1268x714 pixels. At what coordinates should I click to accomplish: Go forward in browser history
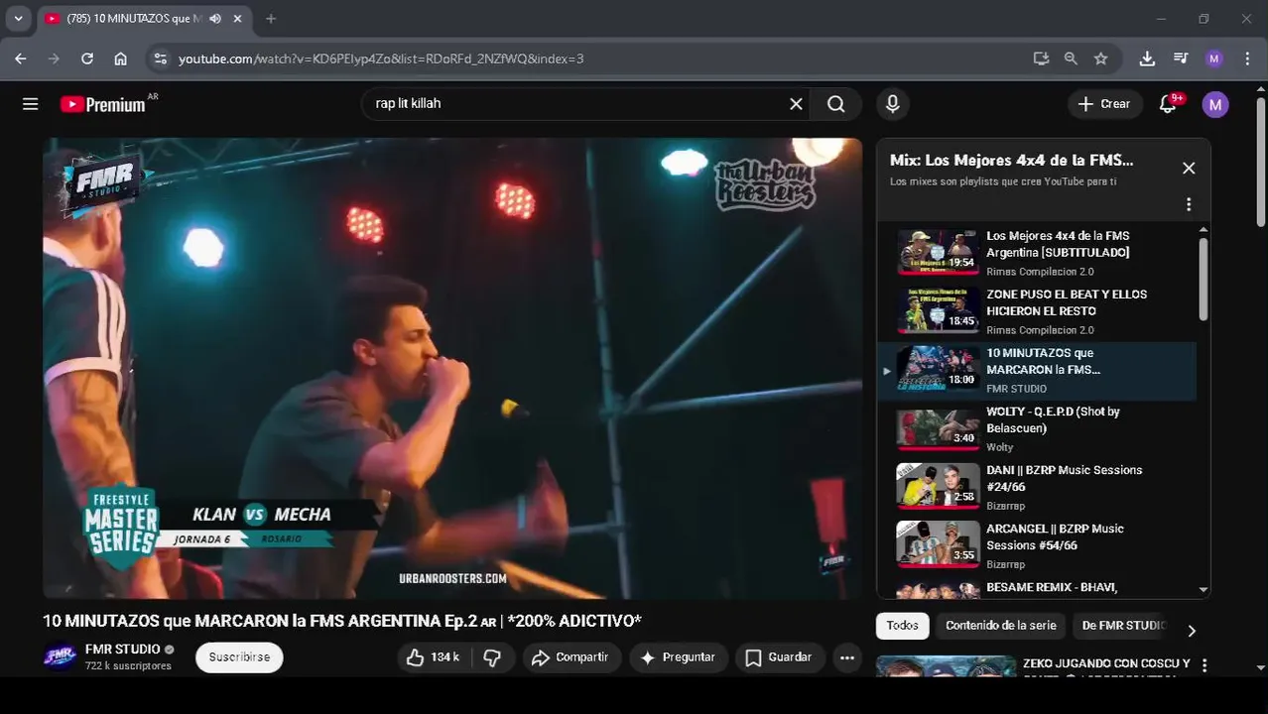coord(54,59)
